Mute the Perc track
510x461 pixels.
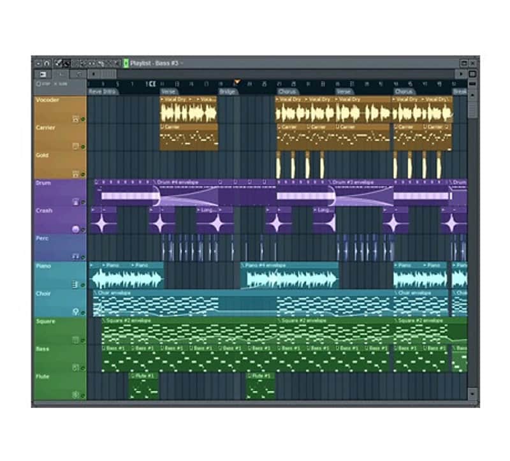tap(83, 258)
